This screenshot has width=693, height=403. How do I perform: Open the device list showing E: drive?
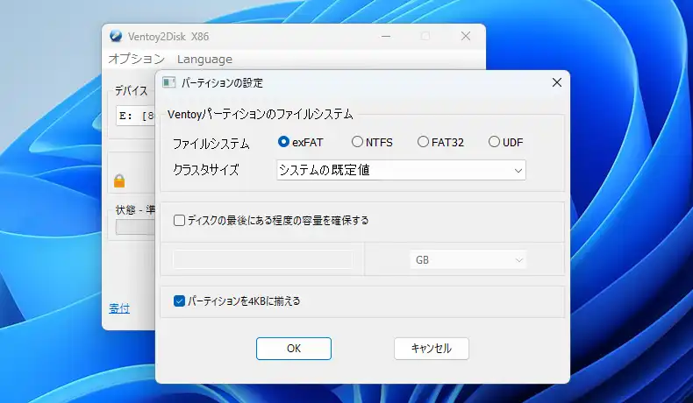tap(136, 117)
